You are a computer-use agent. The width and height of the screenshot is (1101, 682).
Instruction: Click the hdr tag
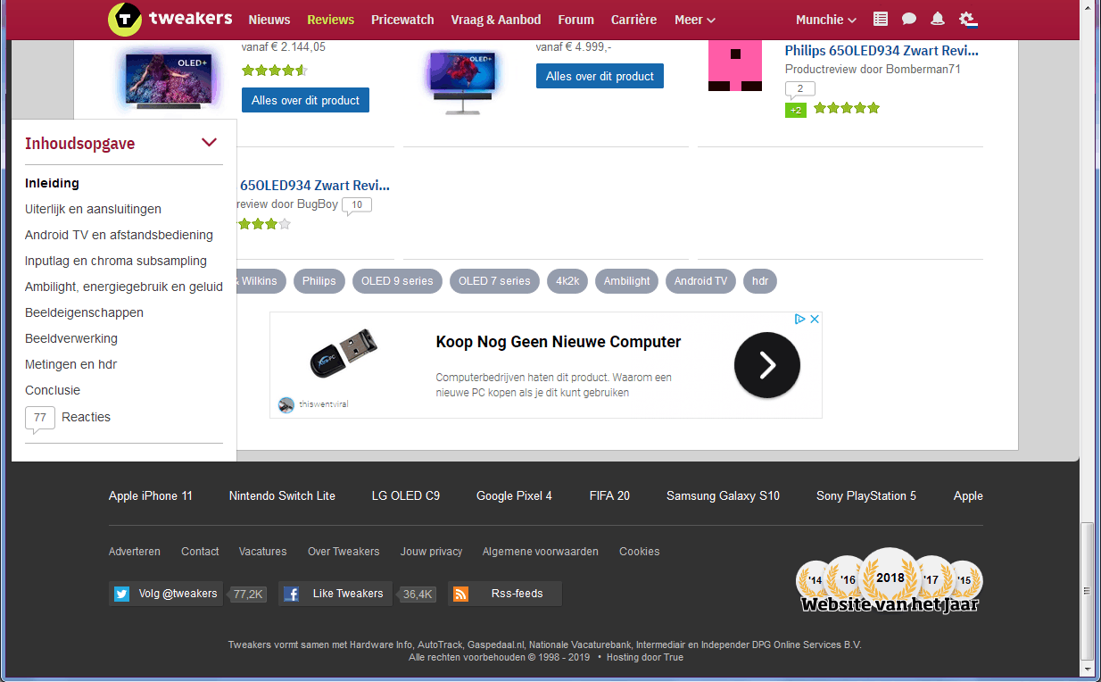click(x=760, y=281)
